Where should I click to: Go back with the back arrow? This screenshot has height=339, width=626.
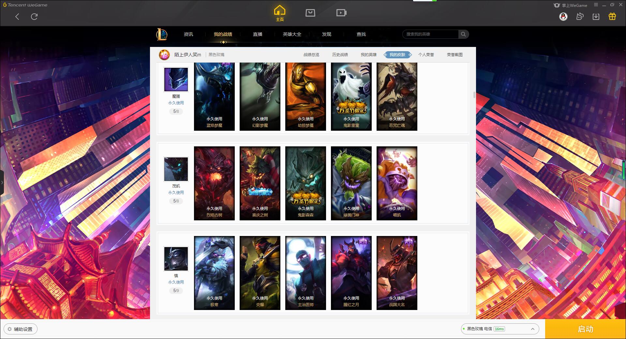(x=17, y=17)
